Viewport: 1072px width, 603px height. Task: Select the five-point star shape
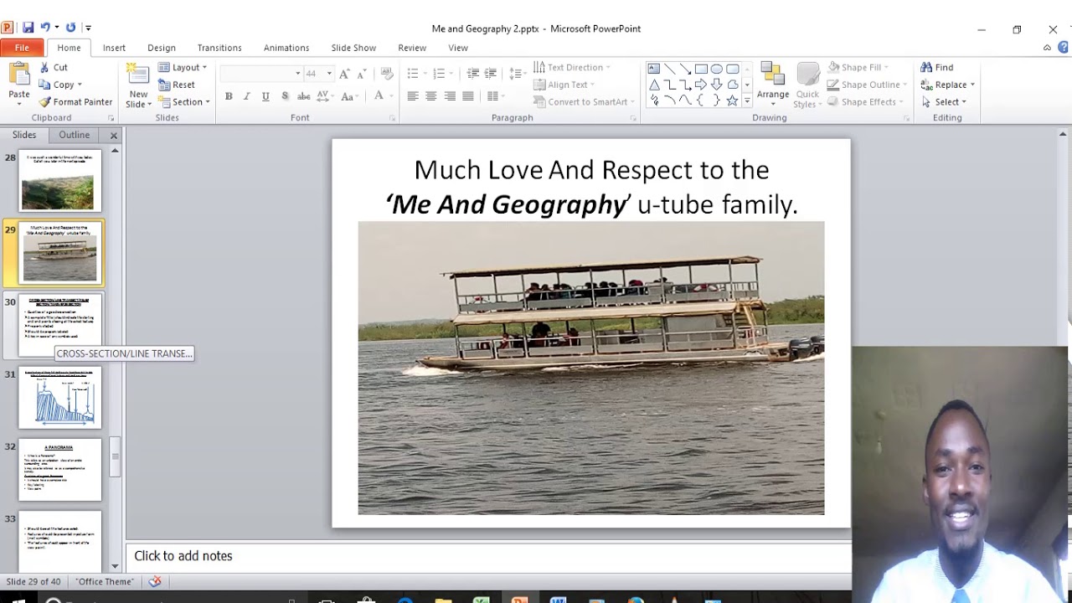[x=733, y=100]
